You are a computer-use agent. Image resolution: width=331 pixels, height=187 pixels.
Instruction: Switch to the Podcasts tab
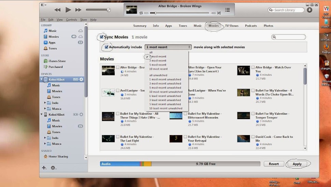click(251, 26)
